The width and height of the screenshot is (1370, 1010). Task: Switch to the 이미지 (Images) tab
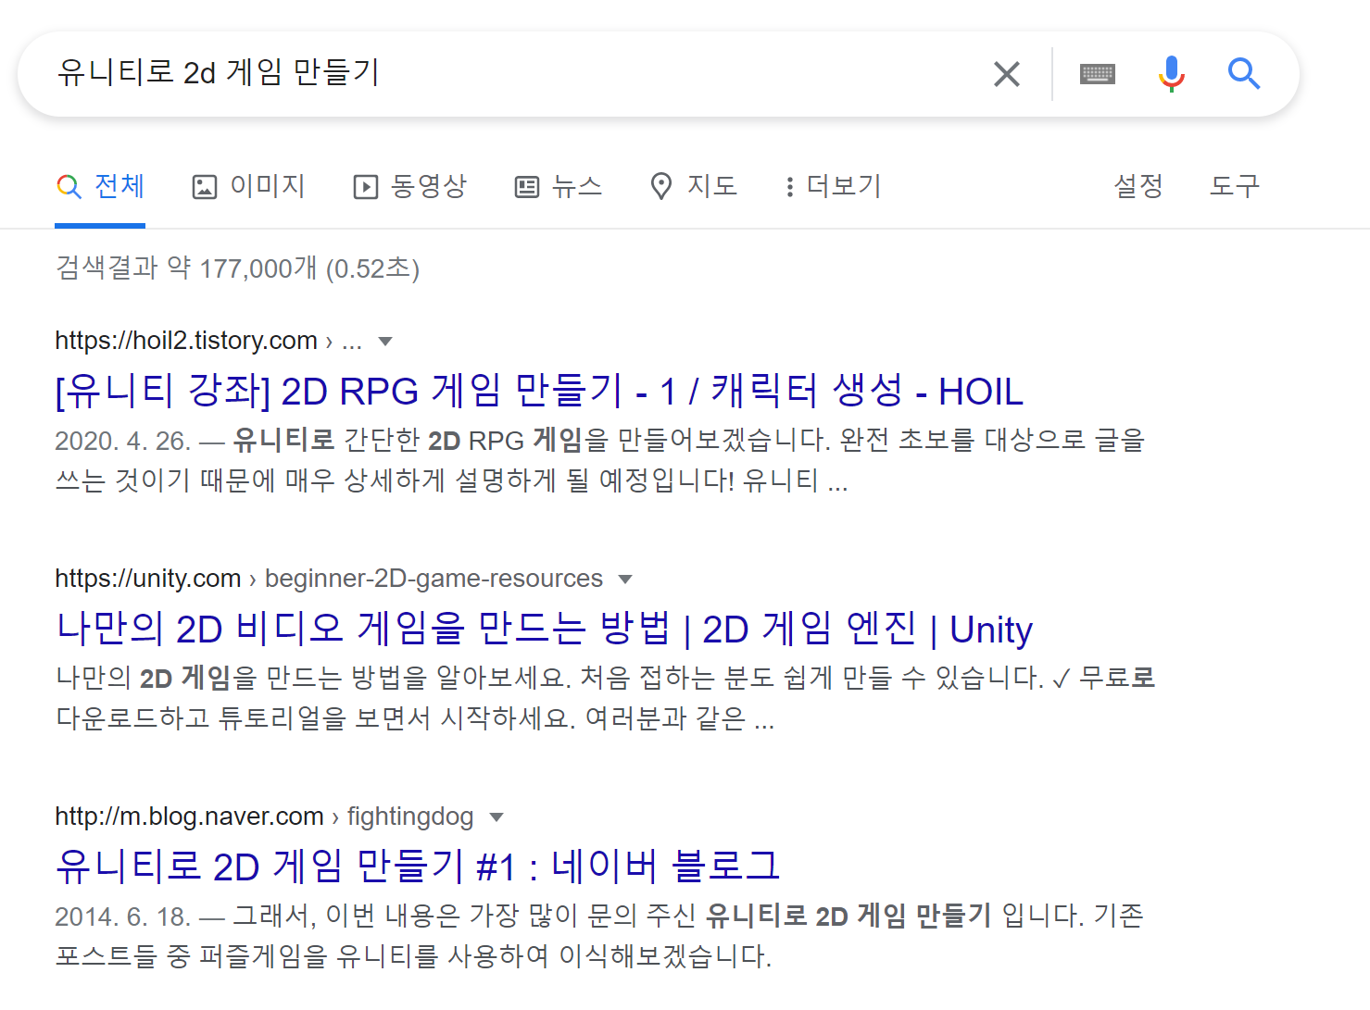pyautogui.click(x=248, y=186)
